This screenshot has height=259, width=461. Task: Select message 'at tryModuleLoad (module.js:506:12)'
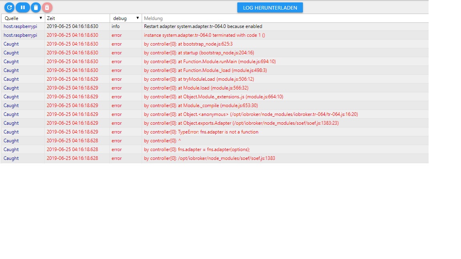199,79
